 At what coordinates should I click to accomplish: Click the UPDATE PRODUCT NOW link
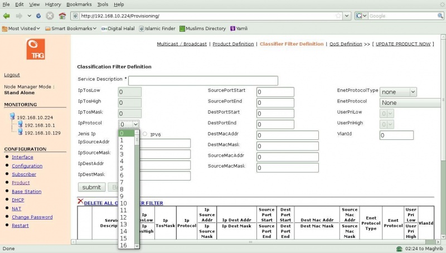point(403,44)
